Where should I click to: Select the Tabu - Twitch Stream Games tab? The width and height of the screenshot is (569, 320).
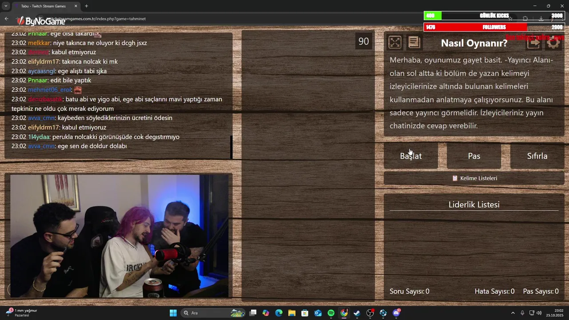[46, 6]
